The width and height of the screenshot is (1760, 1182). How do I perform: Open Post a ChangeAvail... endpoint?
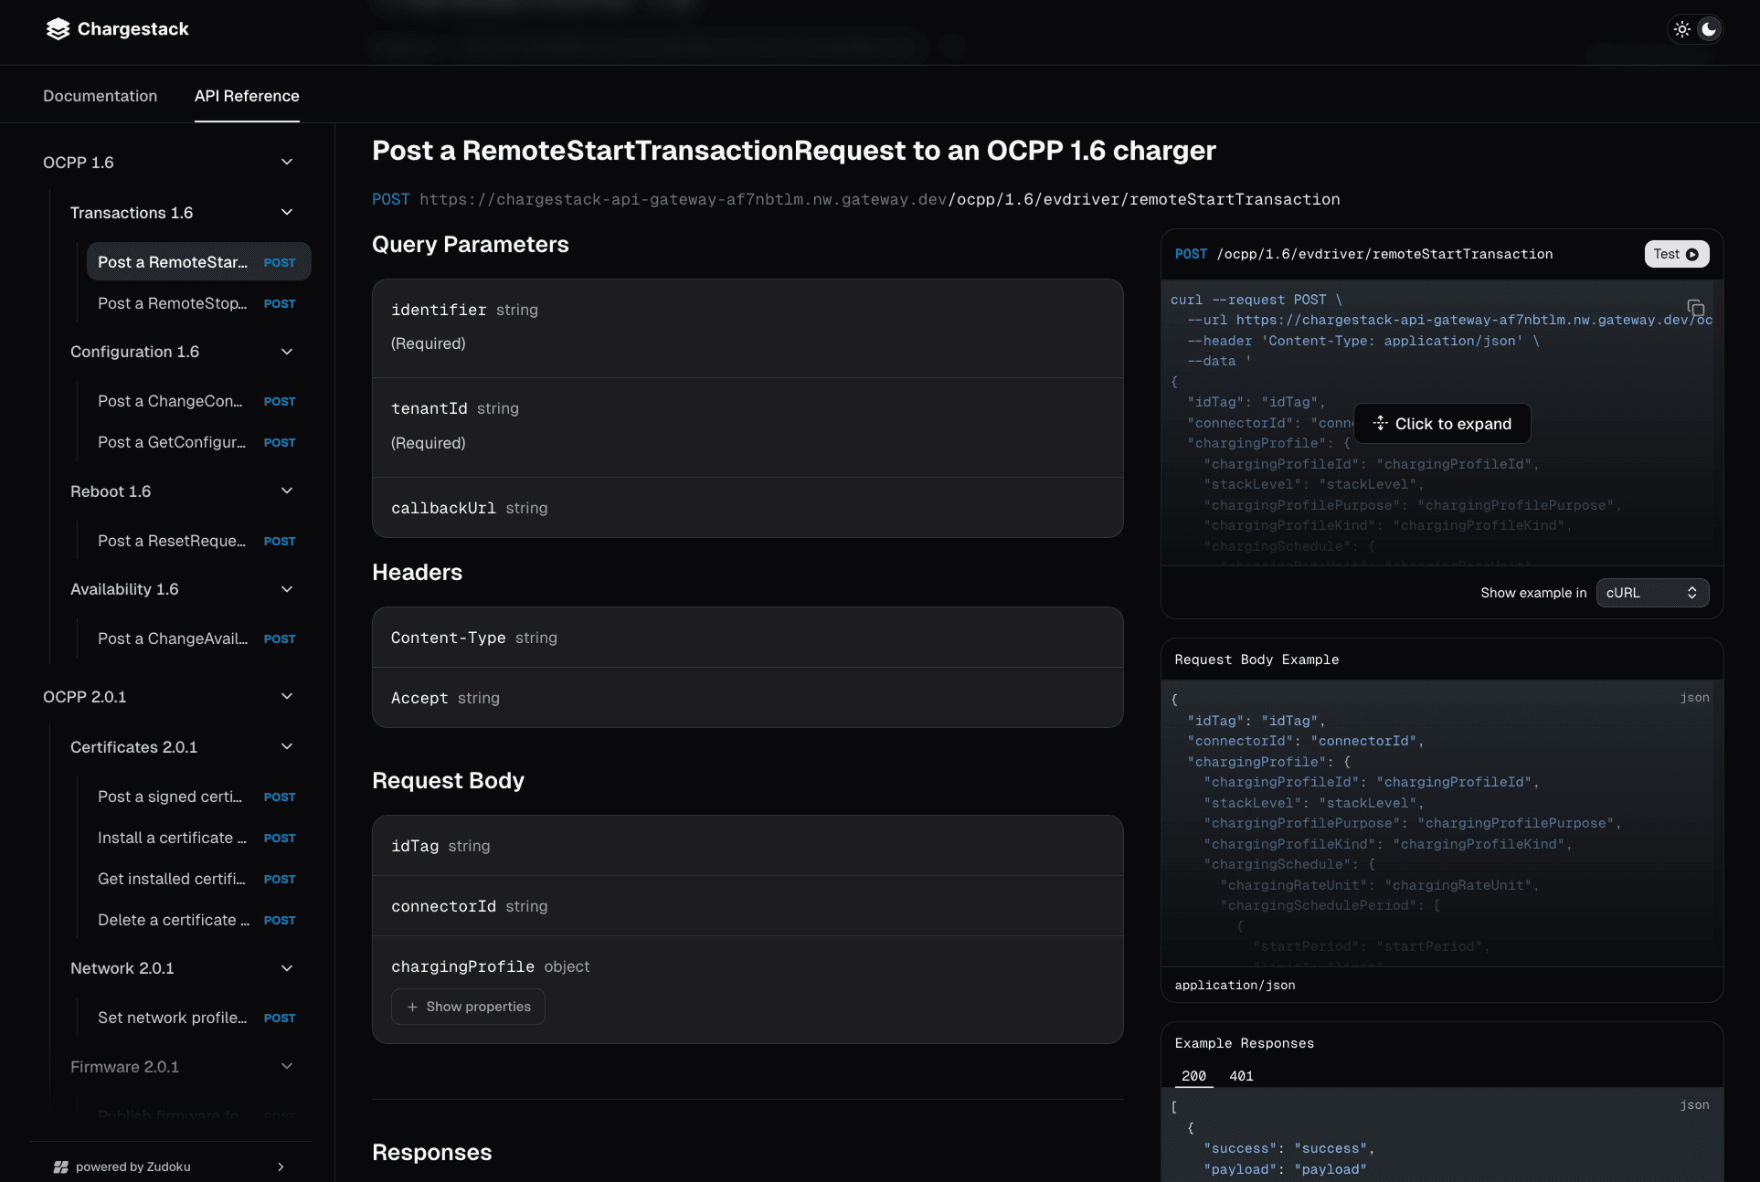click(198, 638)
